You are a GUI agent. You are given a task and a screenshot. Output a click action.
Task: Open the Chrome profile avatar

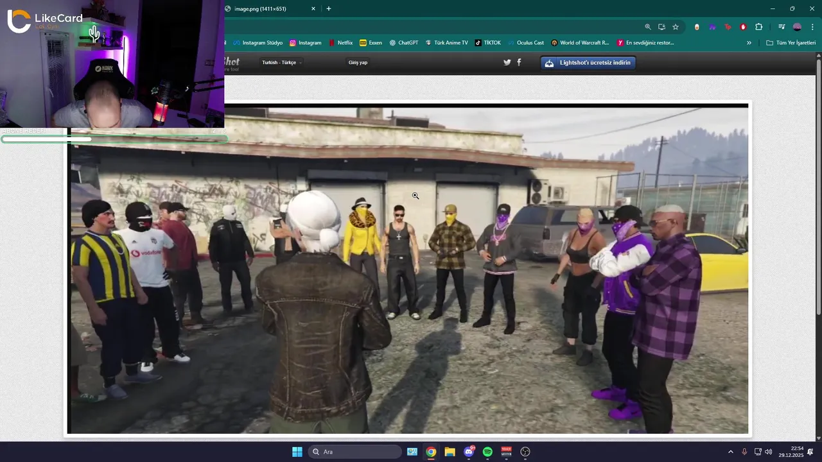[797, 27]
